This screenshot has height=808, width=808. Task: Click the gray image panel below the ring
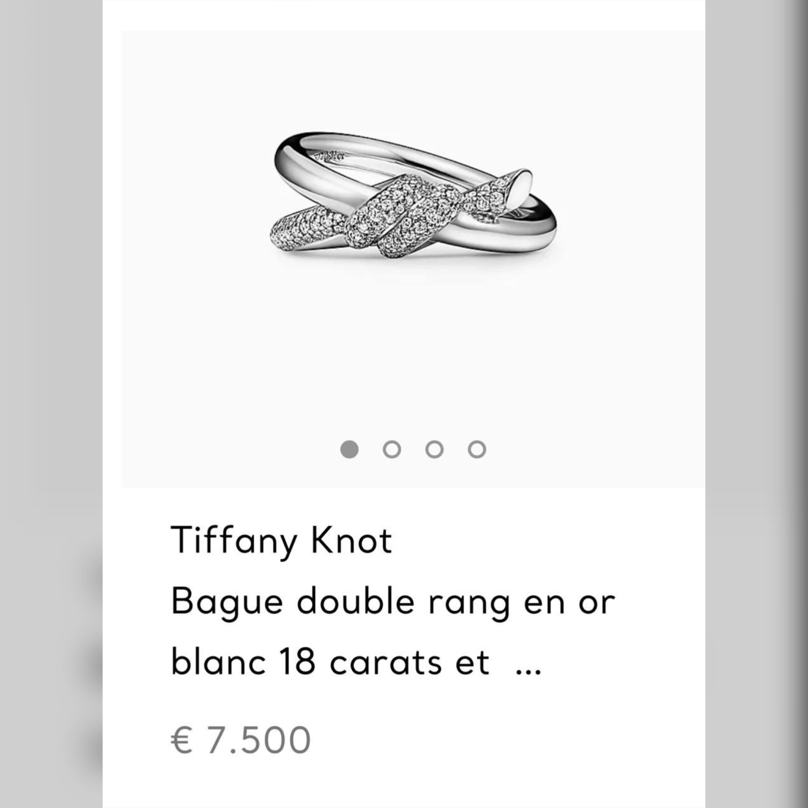(x=413, y=355)
